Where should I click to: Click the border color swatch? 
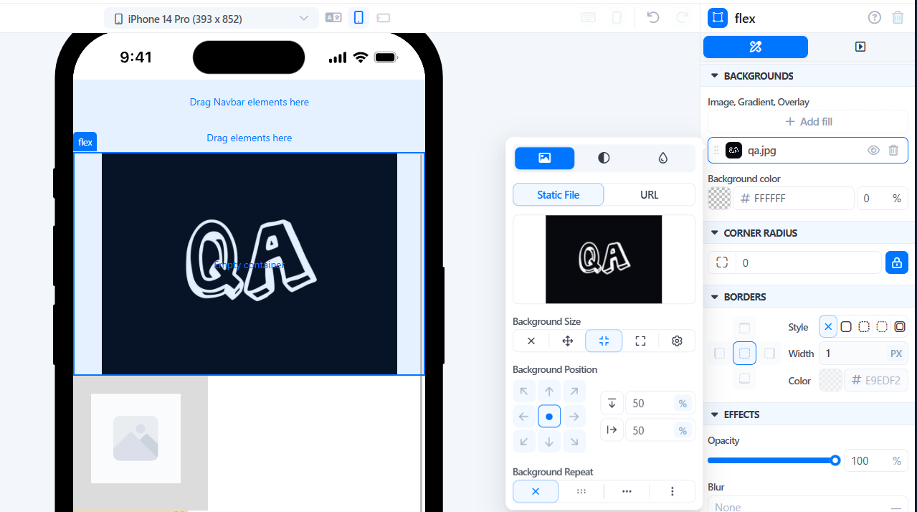coord(830,381)
